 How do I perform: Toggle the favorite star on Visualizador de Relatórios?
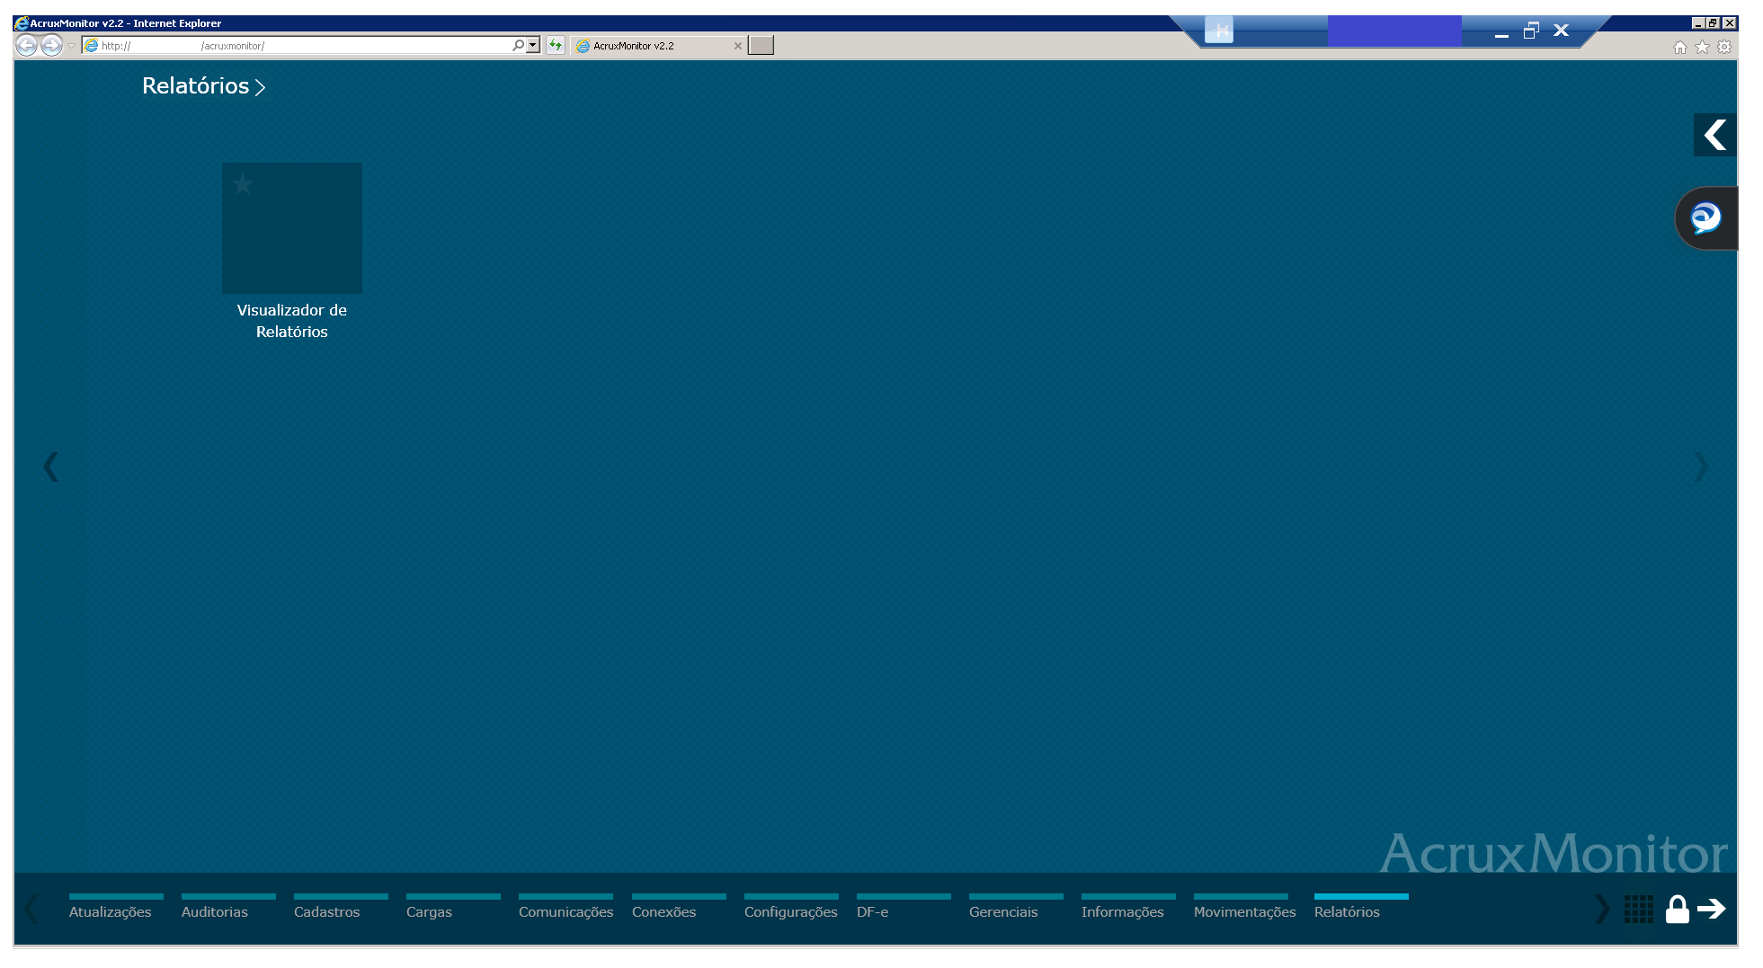pos(243,184)
